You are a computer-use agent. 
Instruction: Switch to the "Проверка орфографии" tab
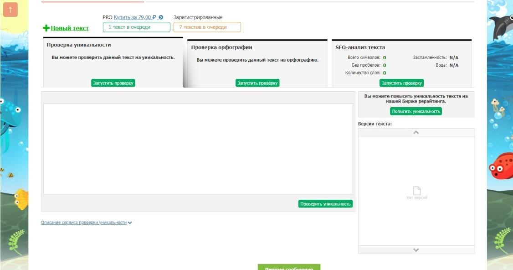click(221, 47)
